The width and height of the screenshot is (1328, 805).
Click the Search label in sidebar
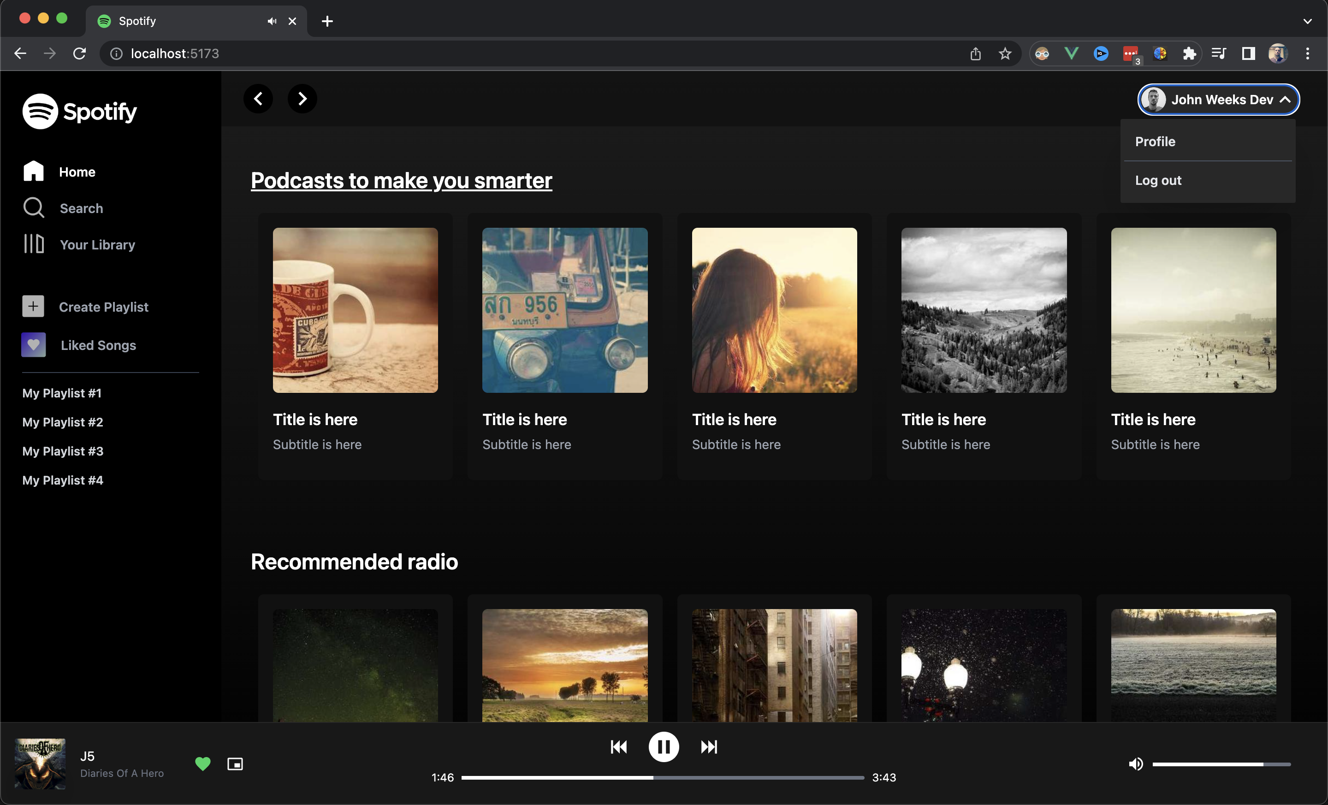81,208
